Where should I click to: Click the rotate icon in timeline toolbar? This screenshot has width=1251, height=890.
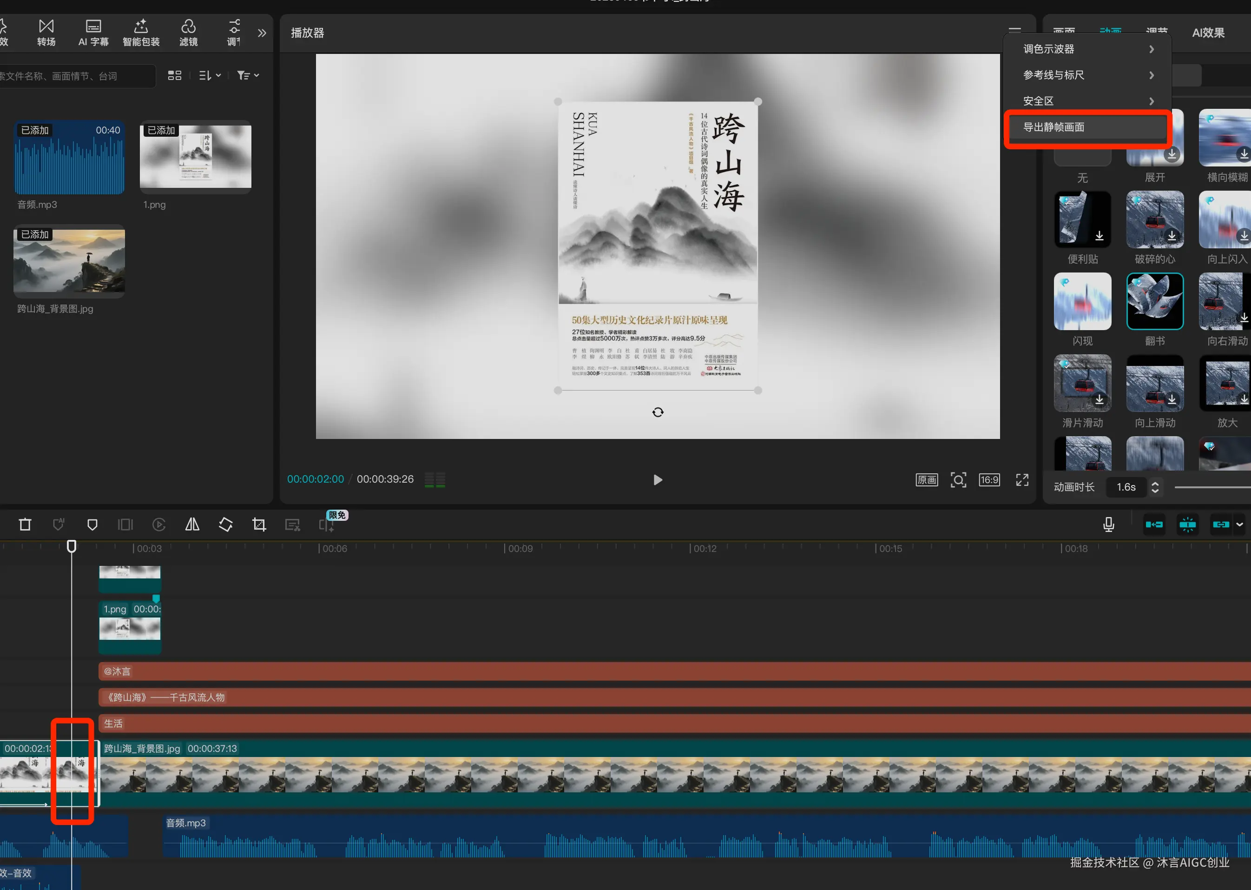pyautogui.click(x=226, y=525)
